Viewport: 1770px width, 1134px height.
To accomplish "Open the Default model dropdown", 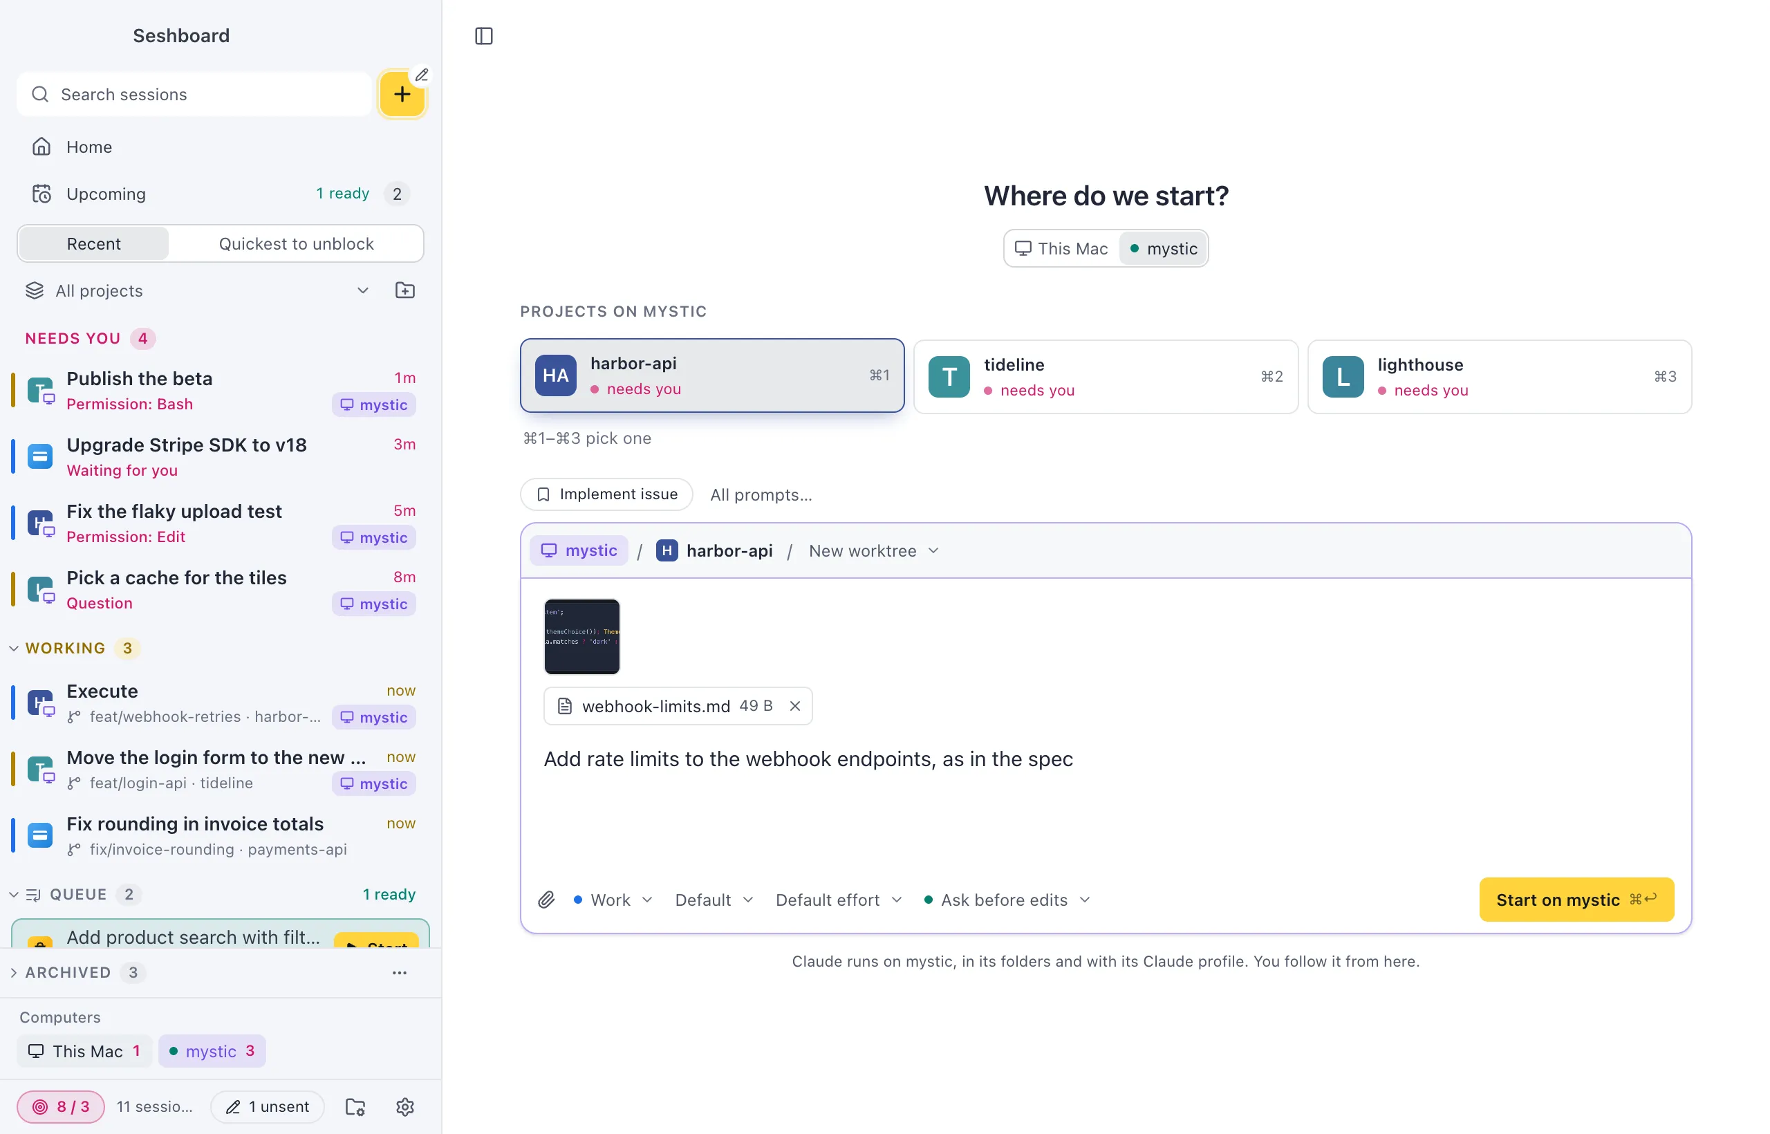I will pyautogui.click(x=714, y=899).
